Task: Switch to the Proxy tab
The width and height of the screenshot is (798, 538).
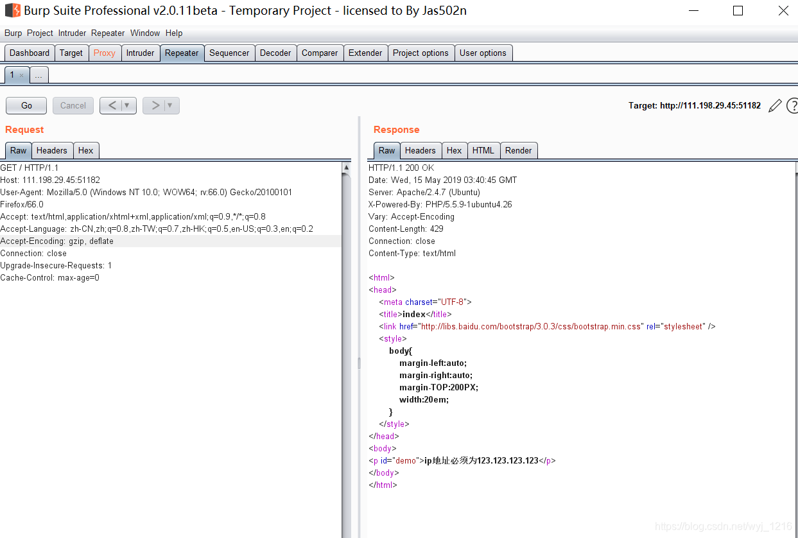Action: [105, 53]
